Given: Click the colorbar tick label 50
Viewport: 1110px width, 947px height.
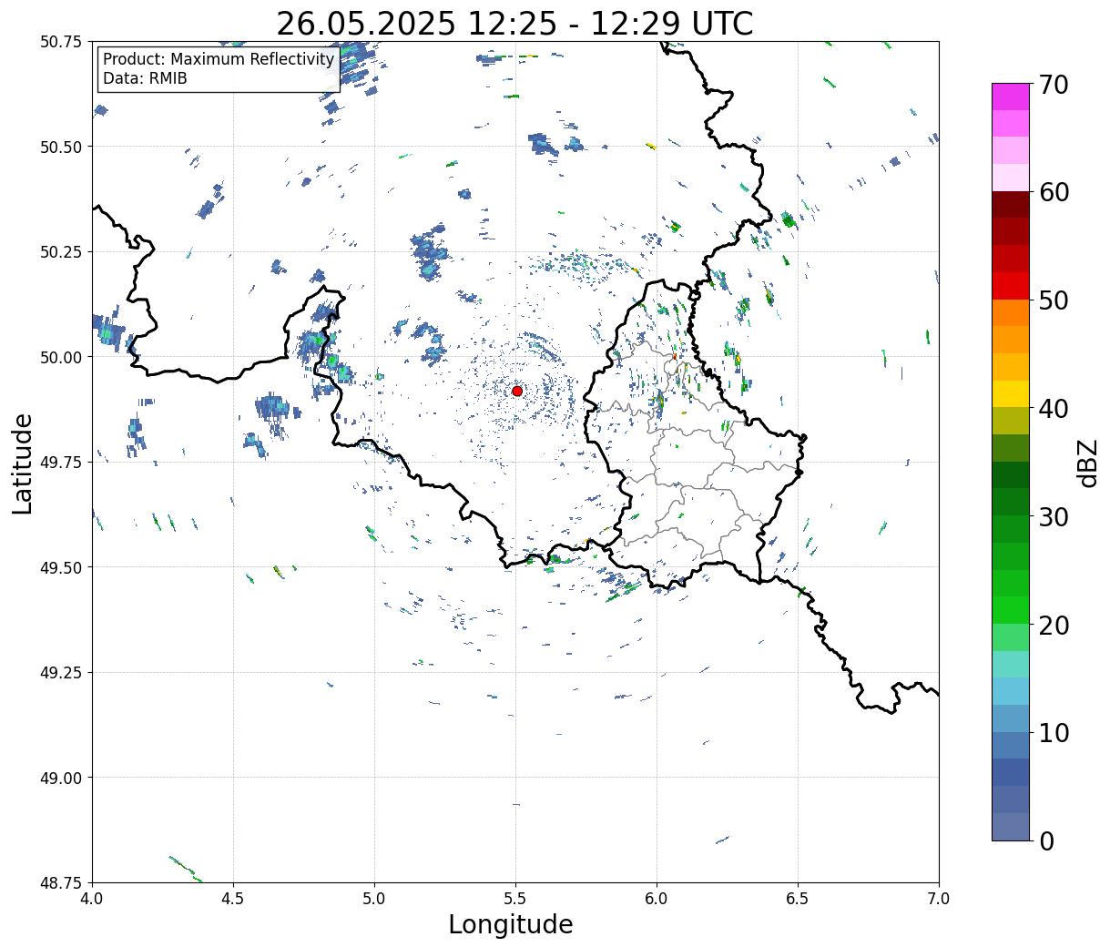Looking at the screenshot, I should tap(1054, 300).
